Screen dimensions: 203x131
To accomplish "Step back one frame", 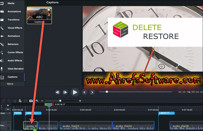I will pyautogui.click(x=58, y=92).
